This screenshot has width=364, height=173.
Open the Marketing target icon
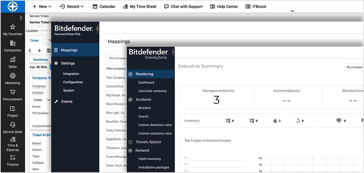[12, 76]
